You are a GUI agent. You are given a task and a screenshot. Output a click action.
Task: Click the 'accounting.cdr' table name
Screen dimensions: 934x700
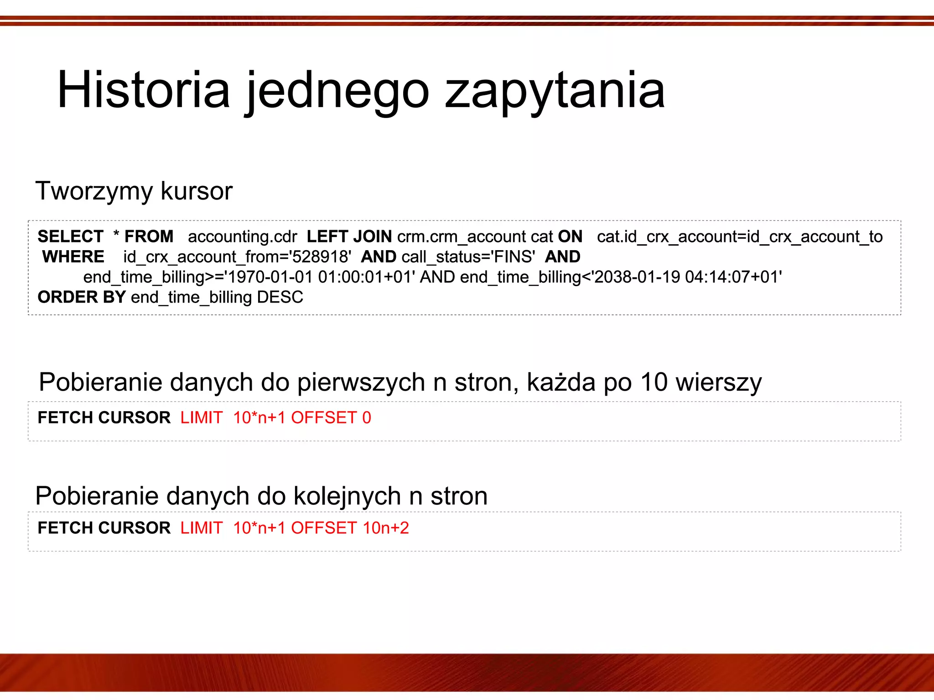[x=242, y=237]
